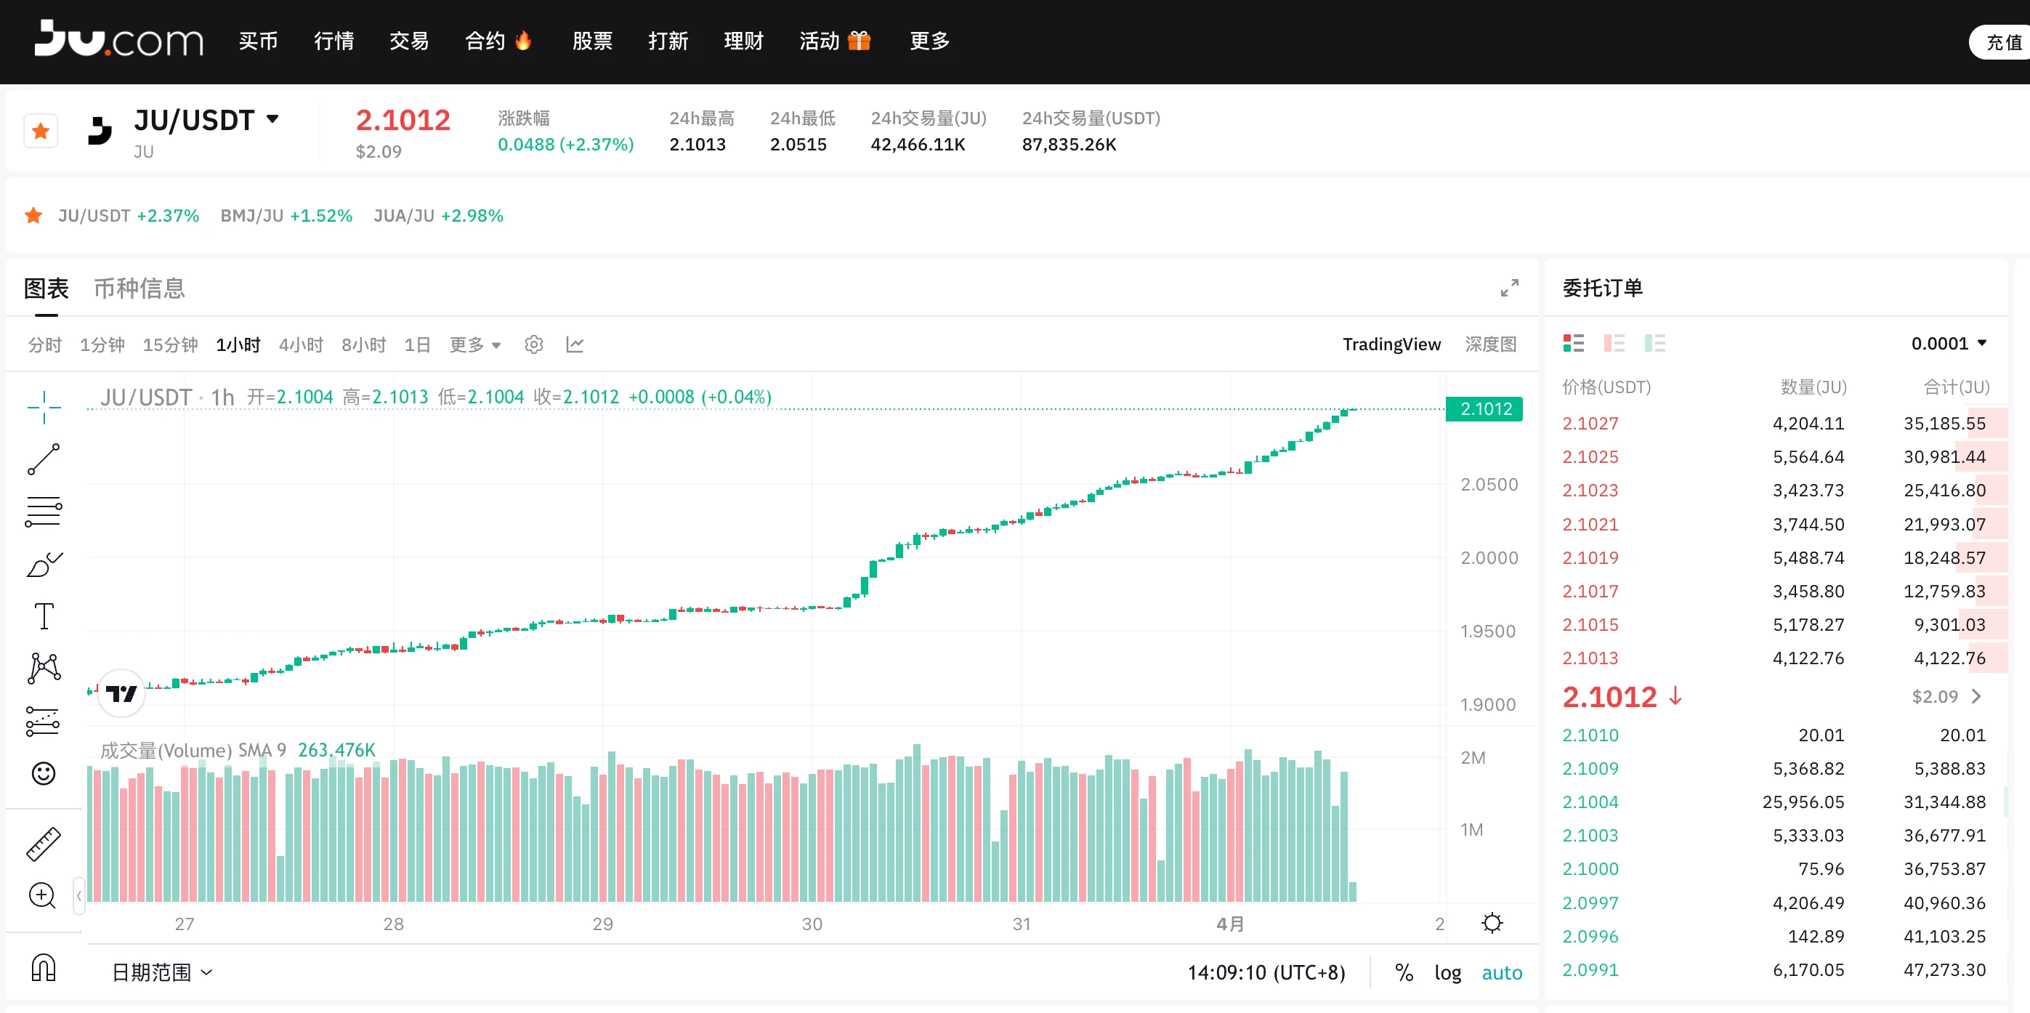The image size is (2030, 1013).
Task: Open the 买币 menu
Action: pos(259,41)
